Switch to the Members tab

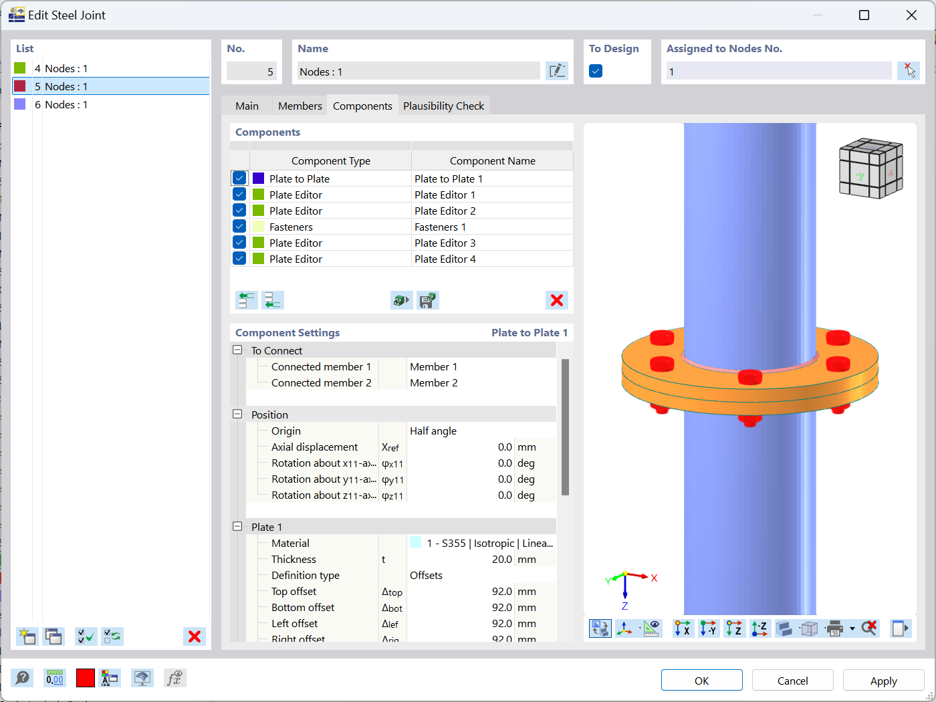(x=299, y=105)
